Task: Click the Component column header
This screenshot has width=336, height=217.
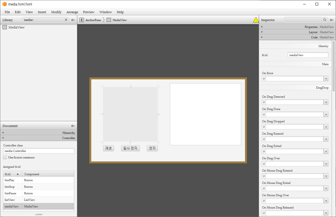Action: (x=48, y=174)
